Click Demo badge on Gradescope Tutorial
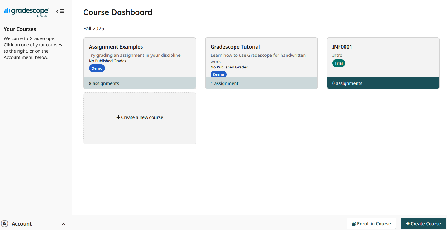447x230 pixels. tap(218, 74)
